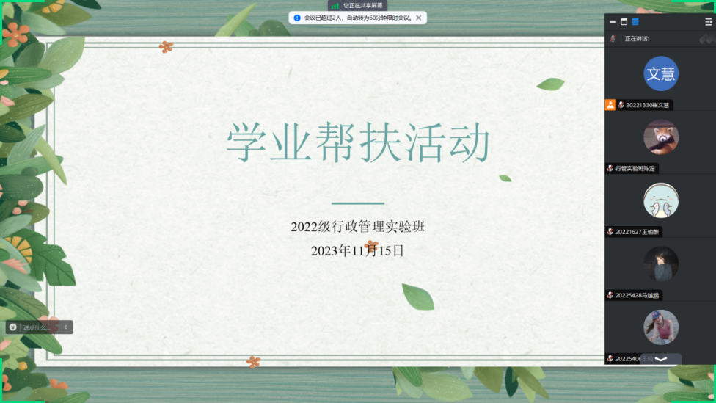Select the red panda avatar tile
716x403 pixels.
[x=661, y=137]
